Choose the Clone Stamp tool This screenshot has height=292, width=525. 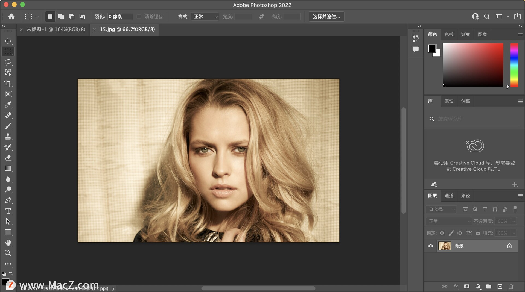coord(8,137)
